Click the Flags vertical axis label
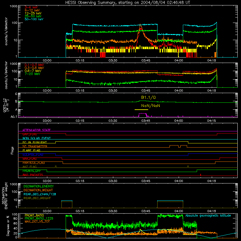Screen dimensions: 241x241 click(12, 150)
